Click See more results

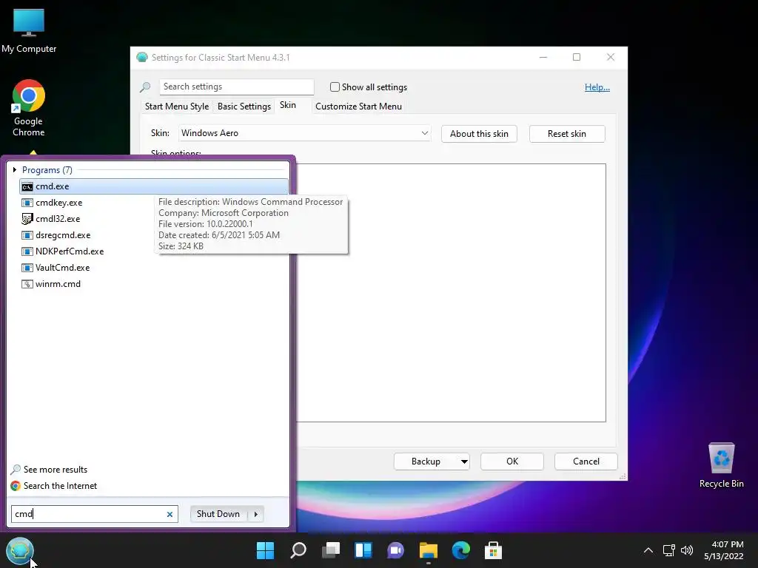(49, 470)
